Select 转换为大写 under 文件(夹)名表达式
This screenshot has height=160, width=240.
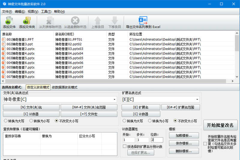pyautogui.click(x=6, y=121)
